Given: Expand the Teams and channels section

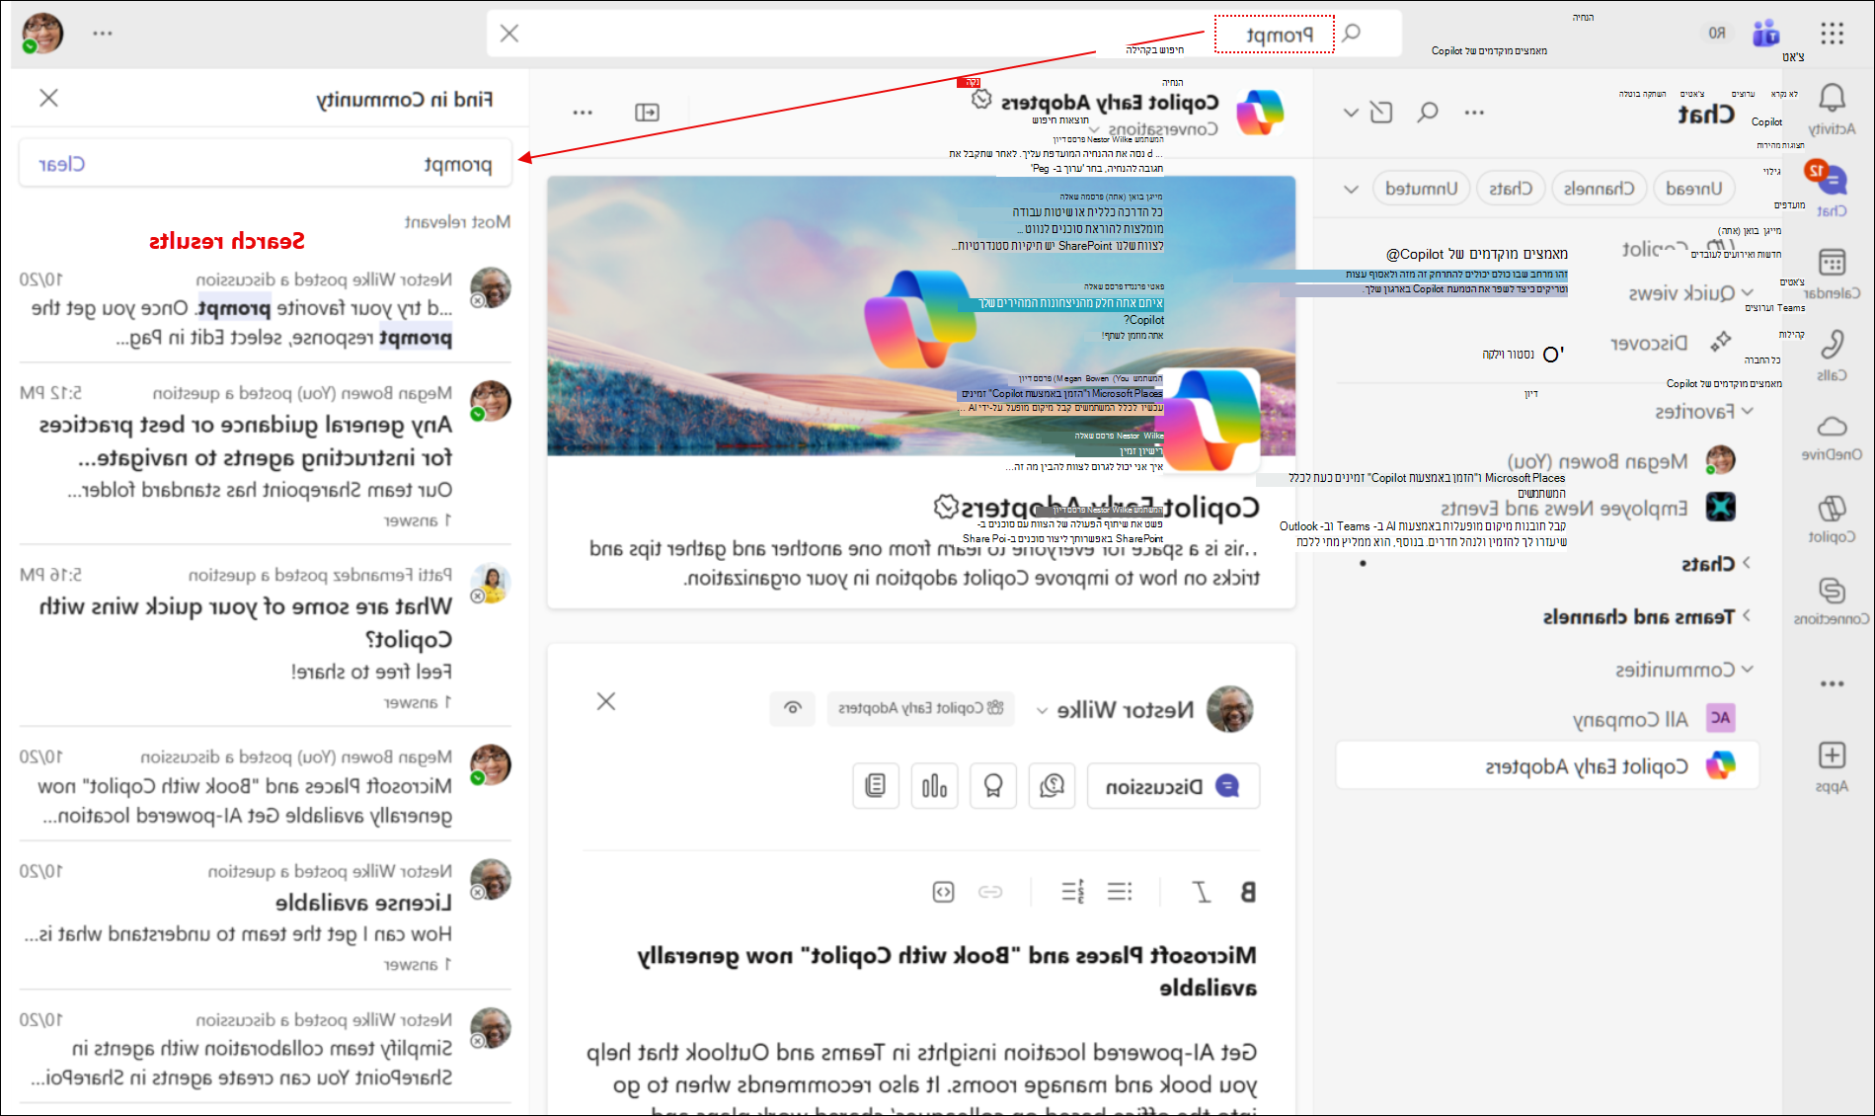Looking at the screenshot, I should point(1747,616).
